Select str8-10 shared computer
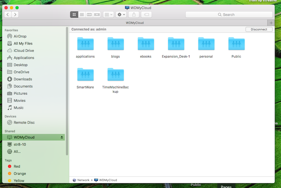281x188 pixels. [34, 145]
